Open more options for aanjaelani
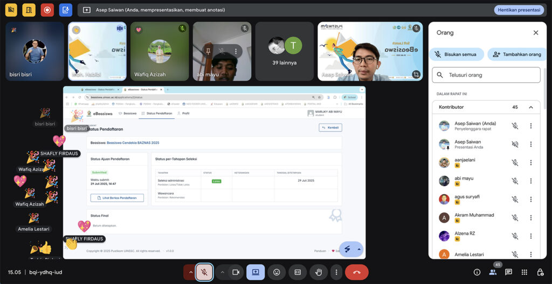The width and height of the screenshot is (552, 284). coord(530,162)
